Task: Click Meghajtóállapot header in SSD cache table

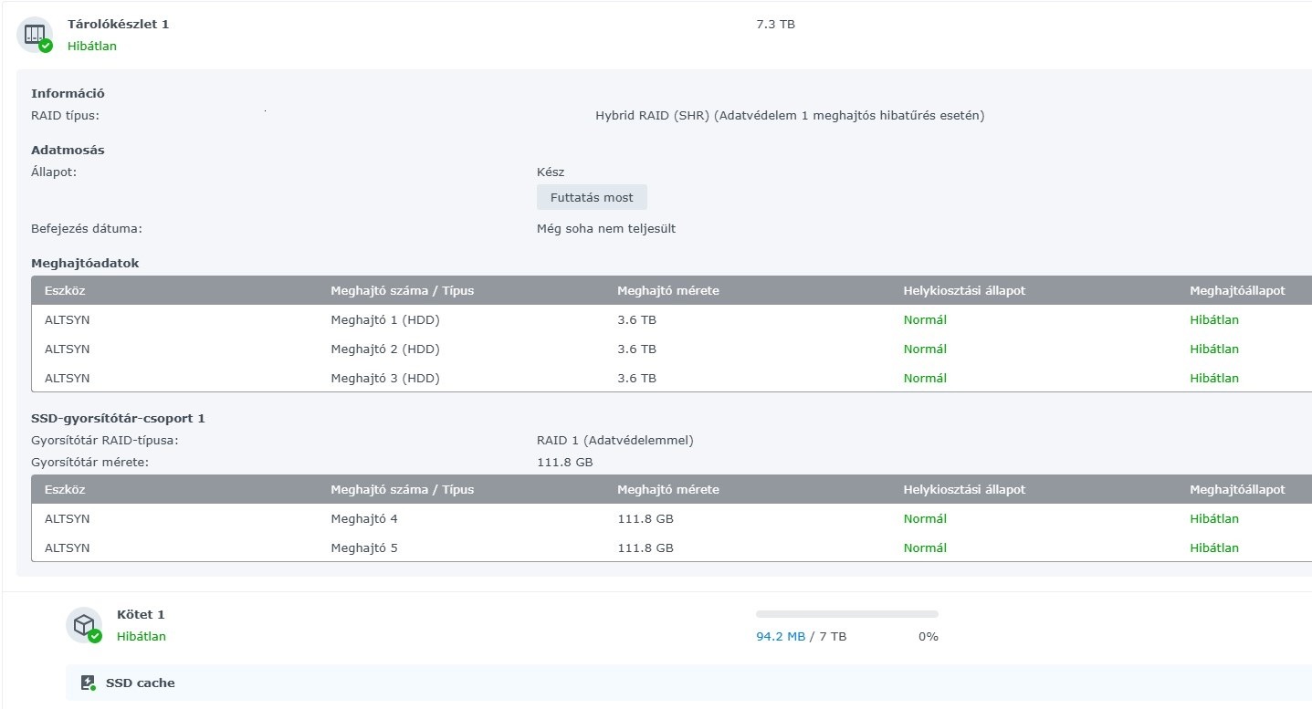Action: [x=1236, y=489]
